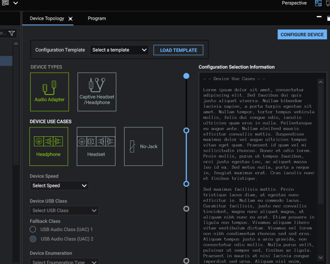Open the Select a template dropdown
Image resolution: width=330 pixels, height=264 pixels.
coord(119,50)
